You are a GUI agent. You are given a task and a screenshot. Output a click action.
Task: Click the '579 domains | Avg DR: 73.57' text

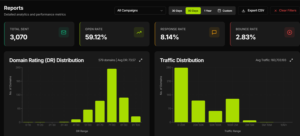click(x=117, y=60)
